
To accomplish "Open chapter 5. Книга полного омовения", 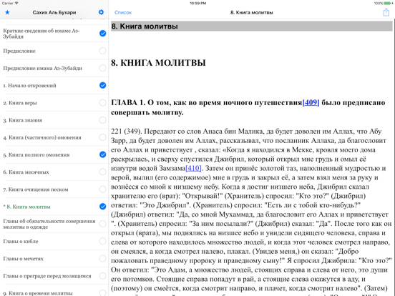I will pyautogui.click(x=36, y=155).
